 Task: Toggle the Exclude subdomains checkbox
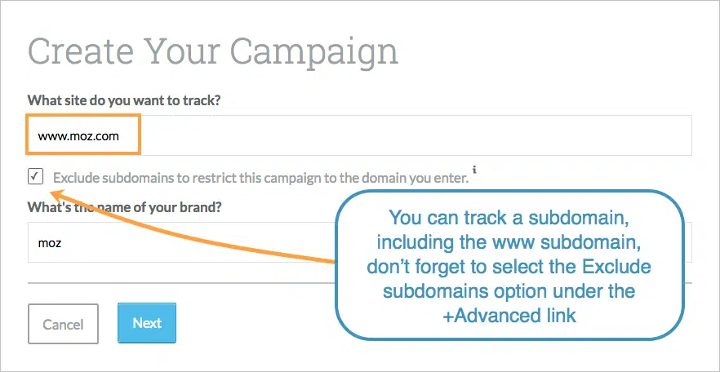point(35,175)
